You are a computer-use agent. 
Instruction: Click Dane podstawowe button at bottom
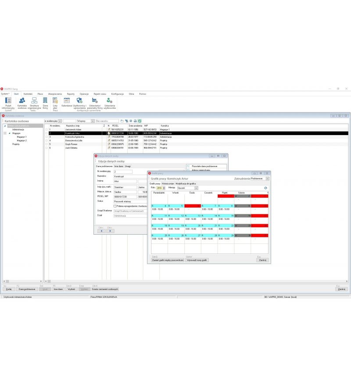tap(27, 289)
